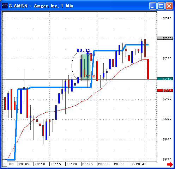Maximize the Amgen chart window
Image resolution: width=175 pixels, height=169 pixels.
pyautogui.click(x=161, y=6)
